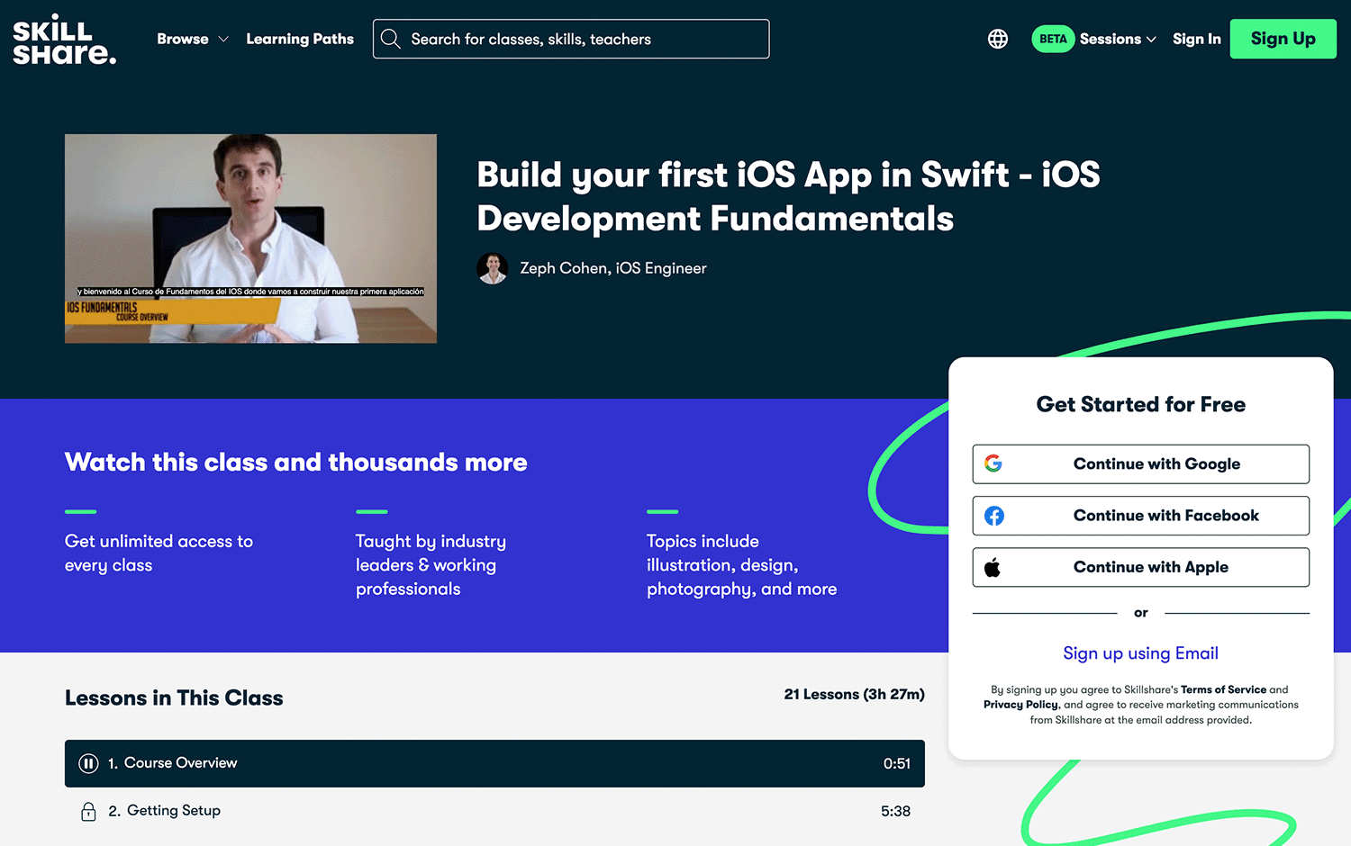Open Learning Paths from the navigation

pos(300,39)
